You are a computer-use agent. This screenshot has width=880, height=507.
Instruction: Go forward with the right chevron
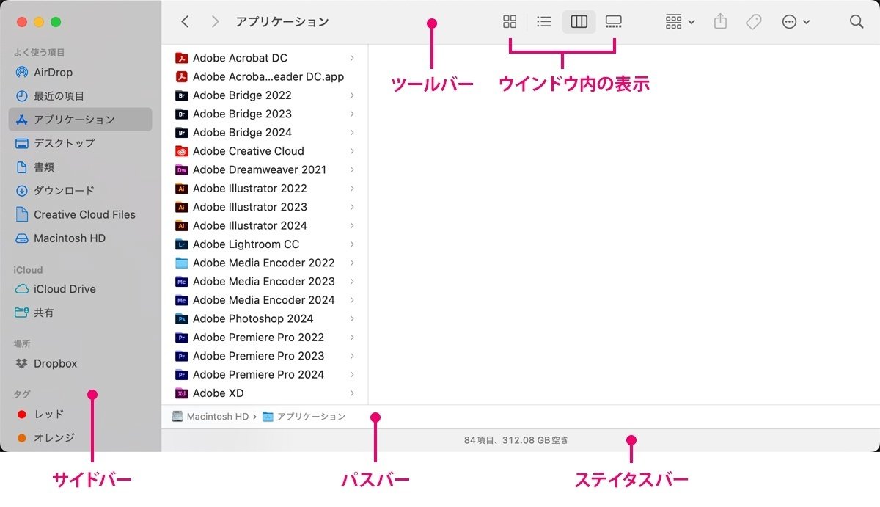tap(215, 22)
